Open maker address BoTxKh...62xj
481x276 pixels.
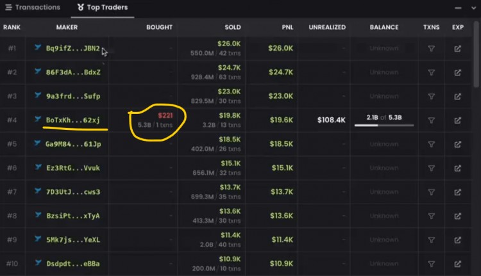72,120
